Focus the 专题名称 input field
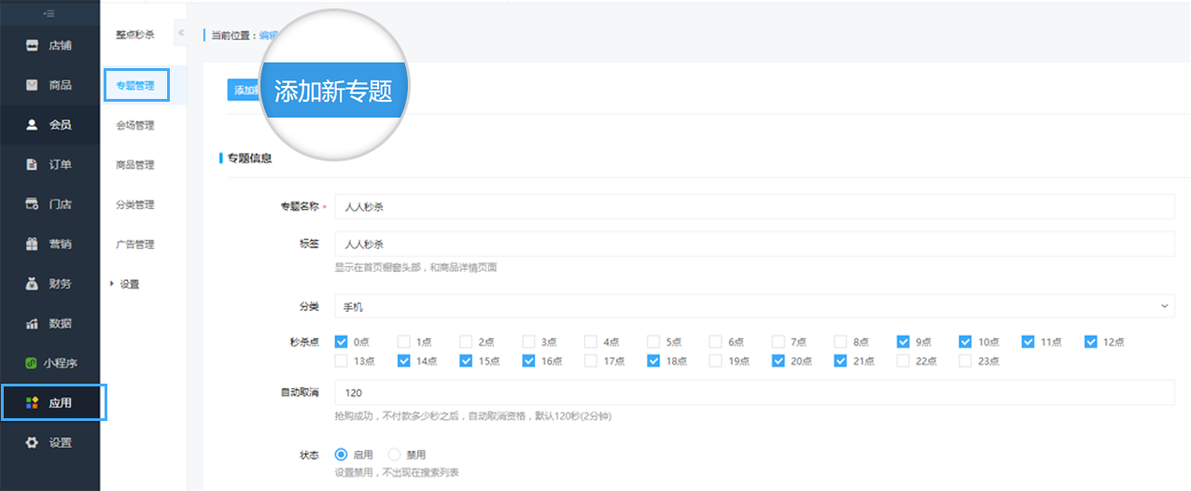This screenshot has height=491, width=1191. 754,207
